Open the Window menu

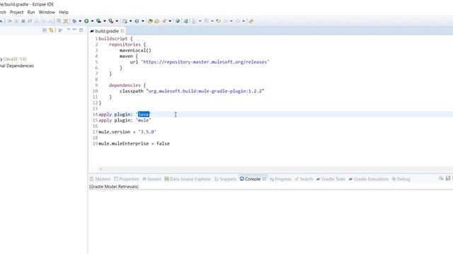47,12
